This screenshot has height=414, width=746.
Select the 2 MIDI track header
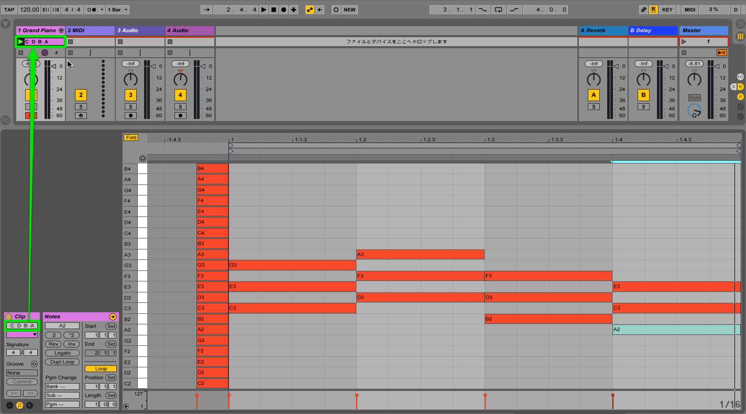click(x=90, y=30)
